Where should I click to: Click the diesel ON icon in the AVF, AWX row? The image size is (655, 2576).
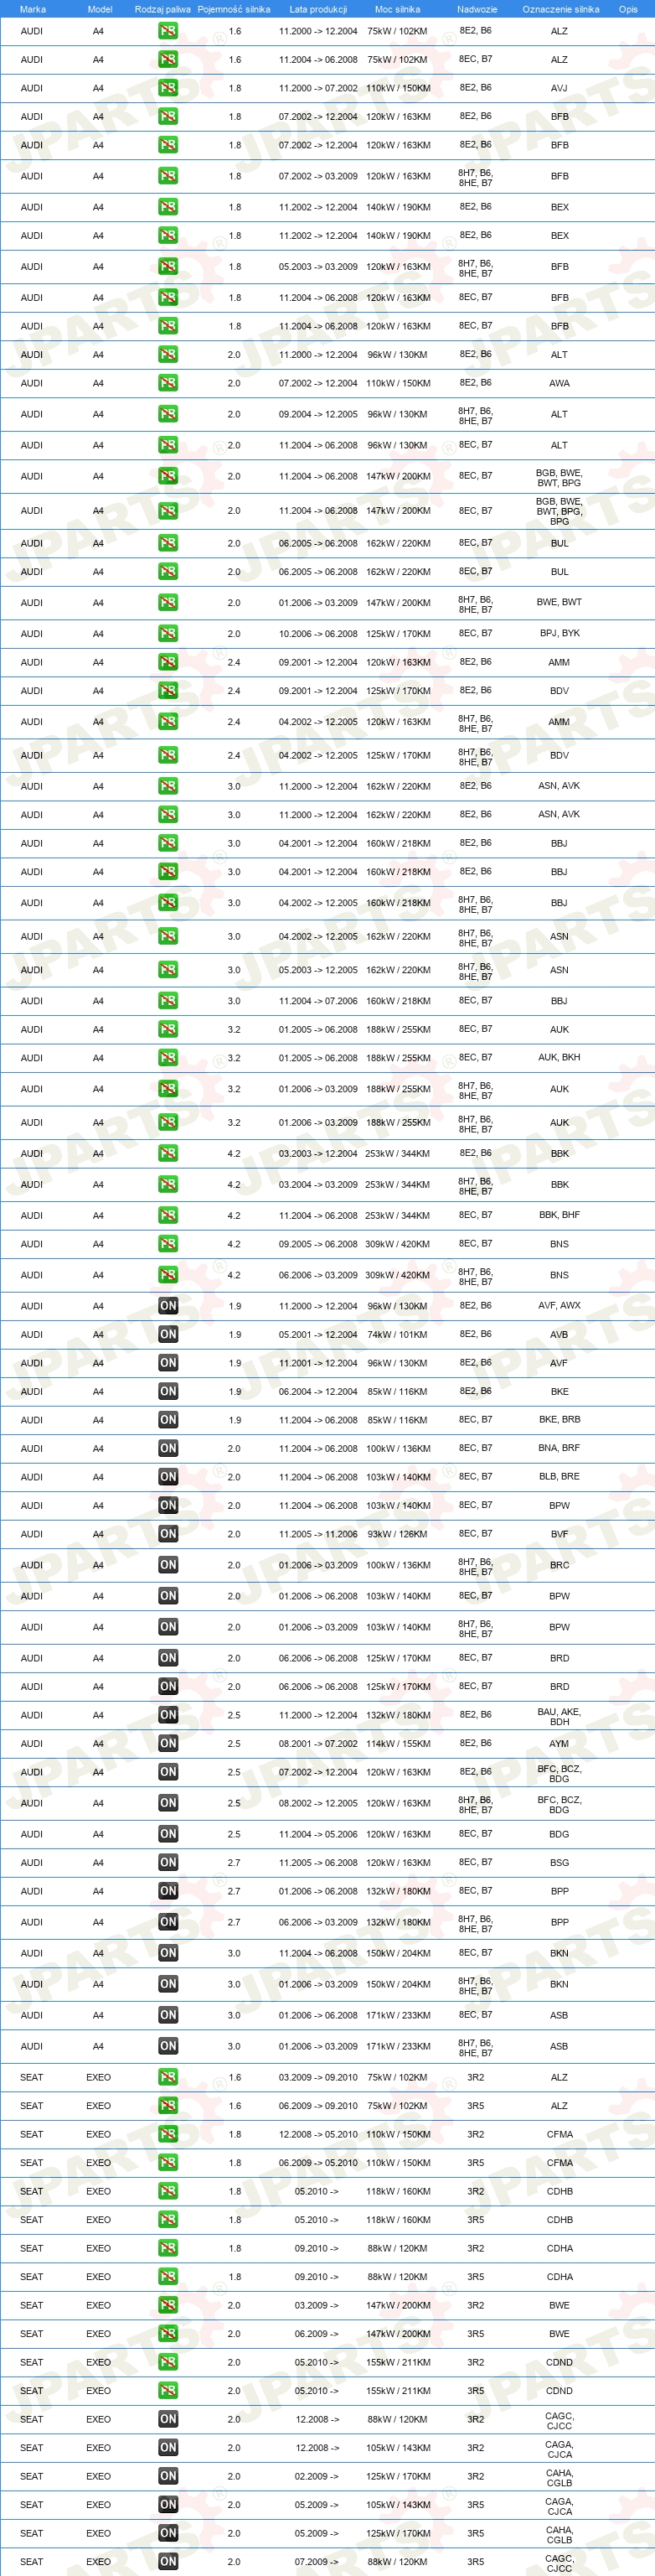[168, 1305]
